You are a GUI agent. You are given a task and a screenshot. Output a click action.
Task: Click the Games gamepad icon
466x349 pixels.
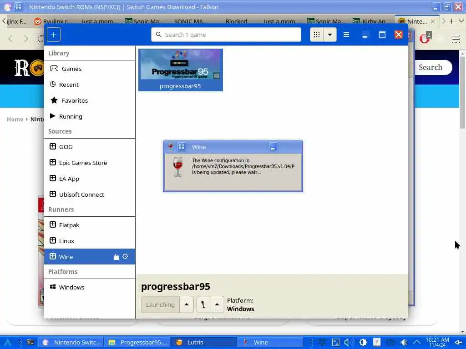tap(54, 69)
